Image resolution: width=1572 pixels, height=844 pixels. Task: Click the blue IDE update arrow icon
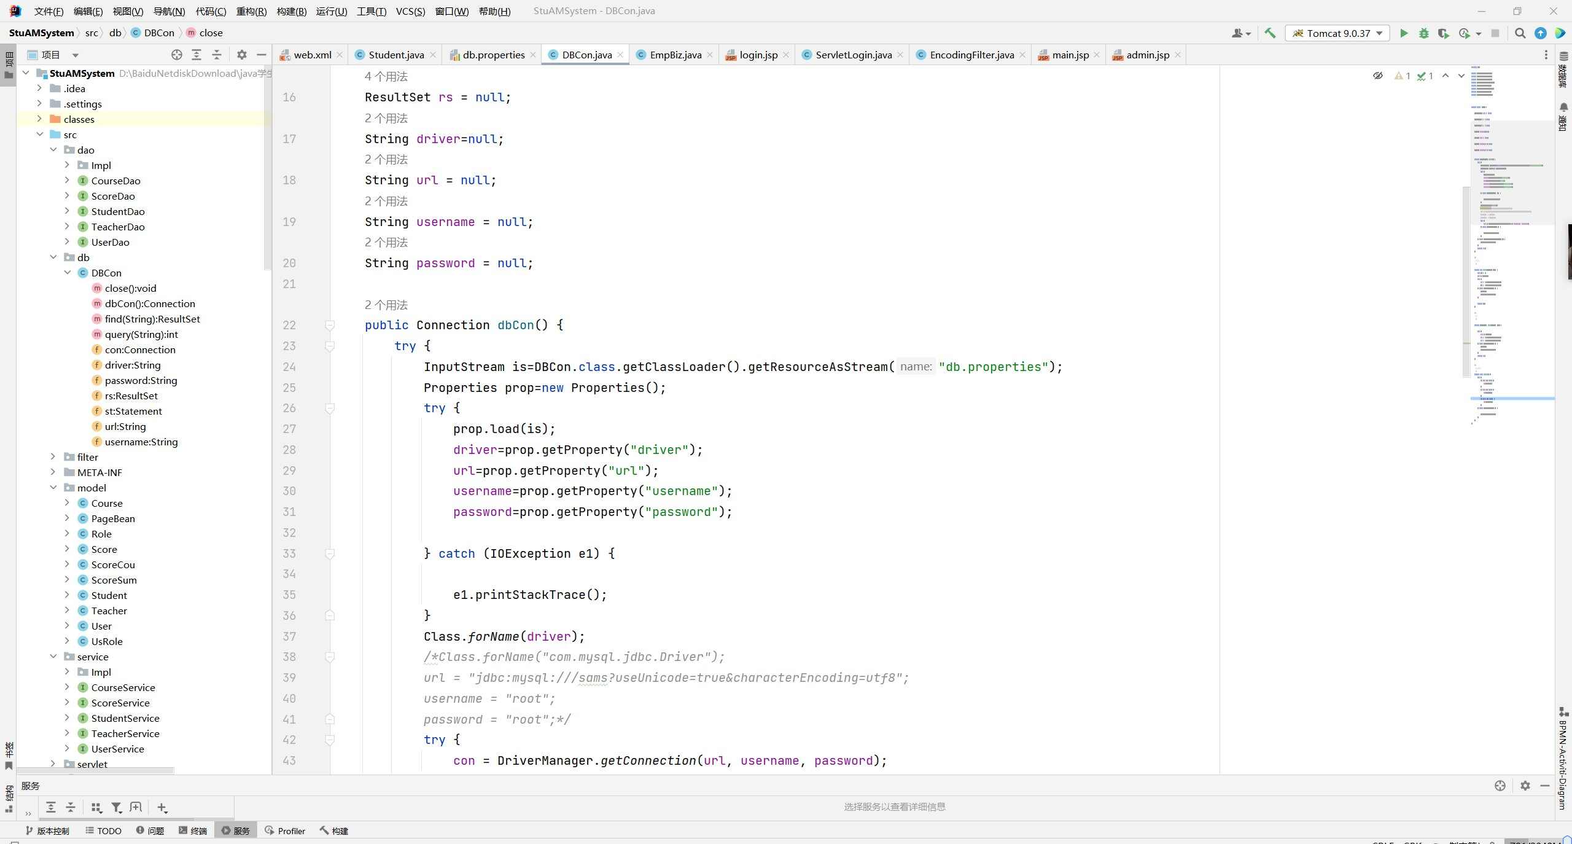1541,33
